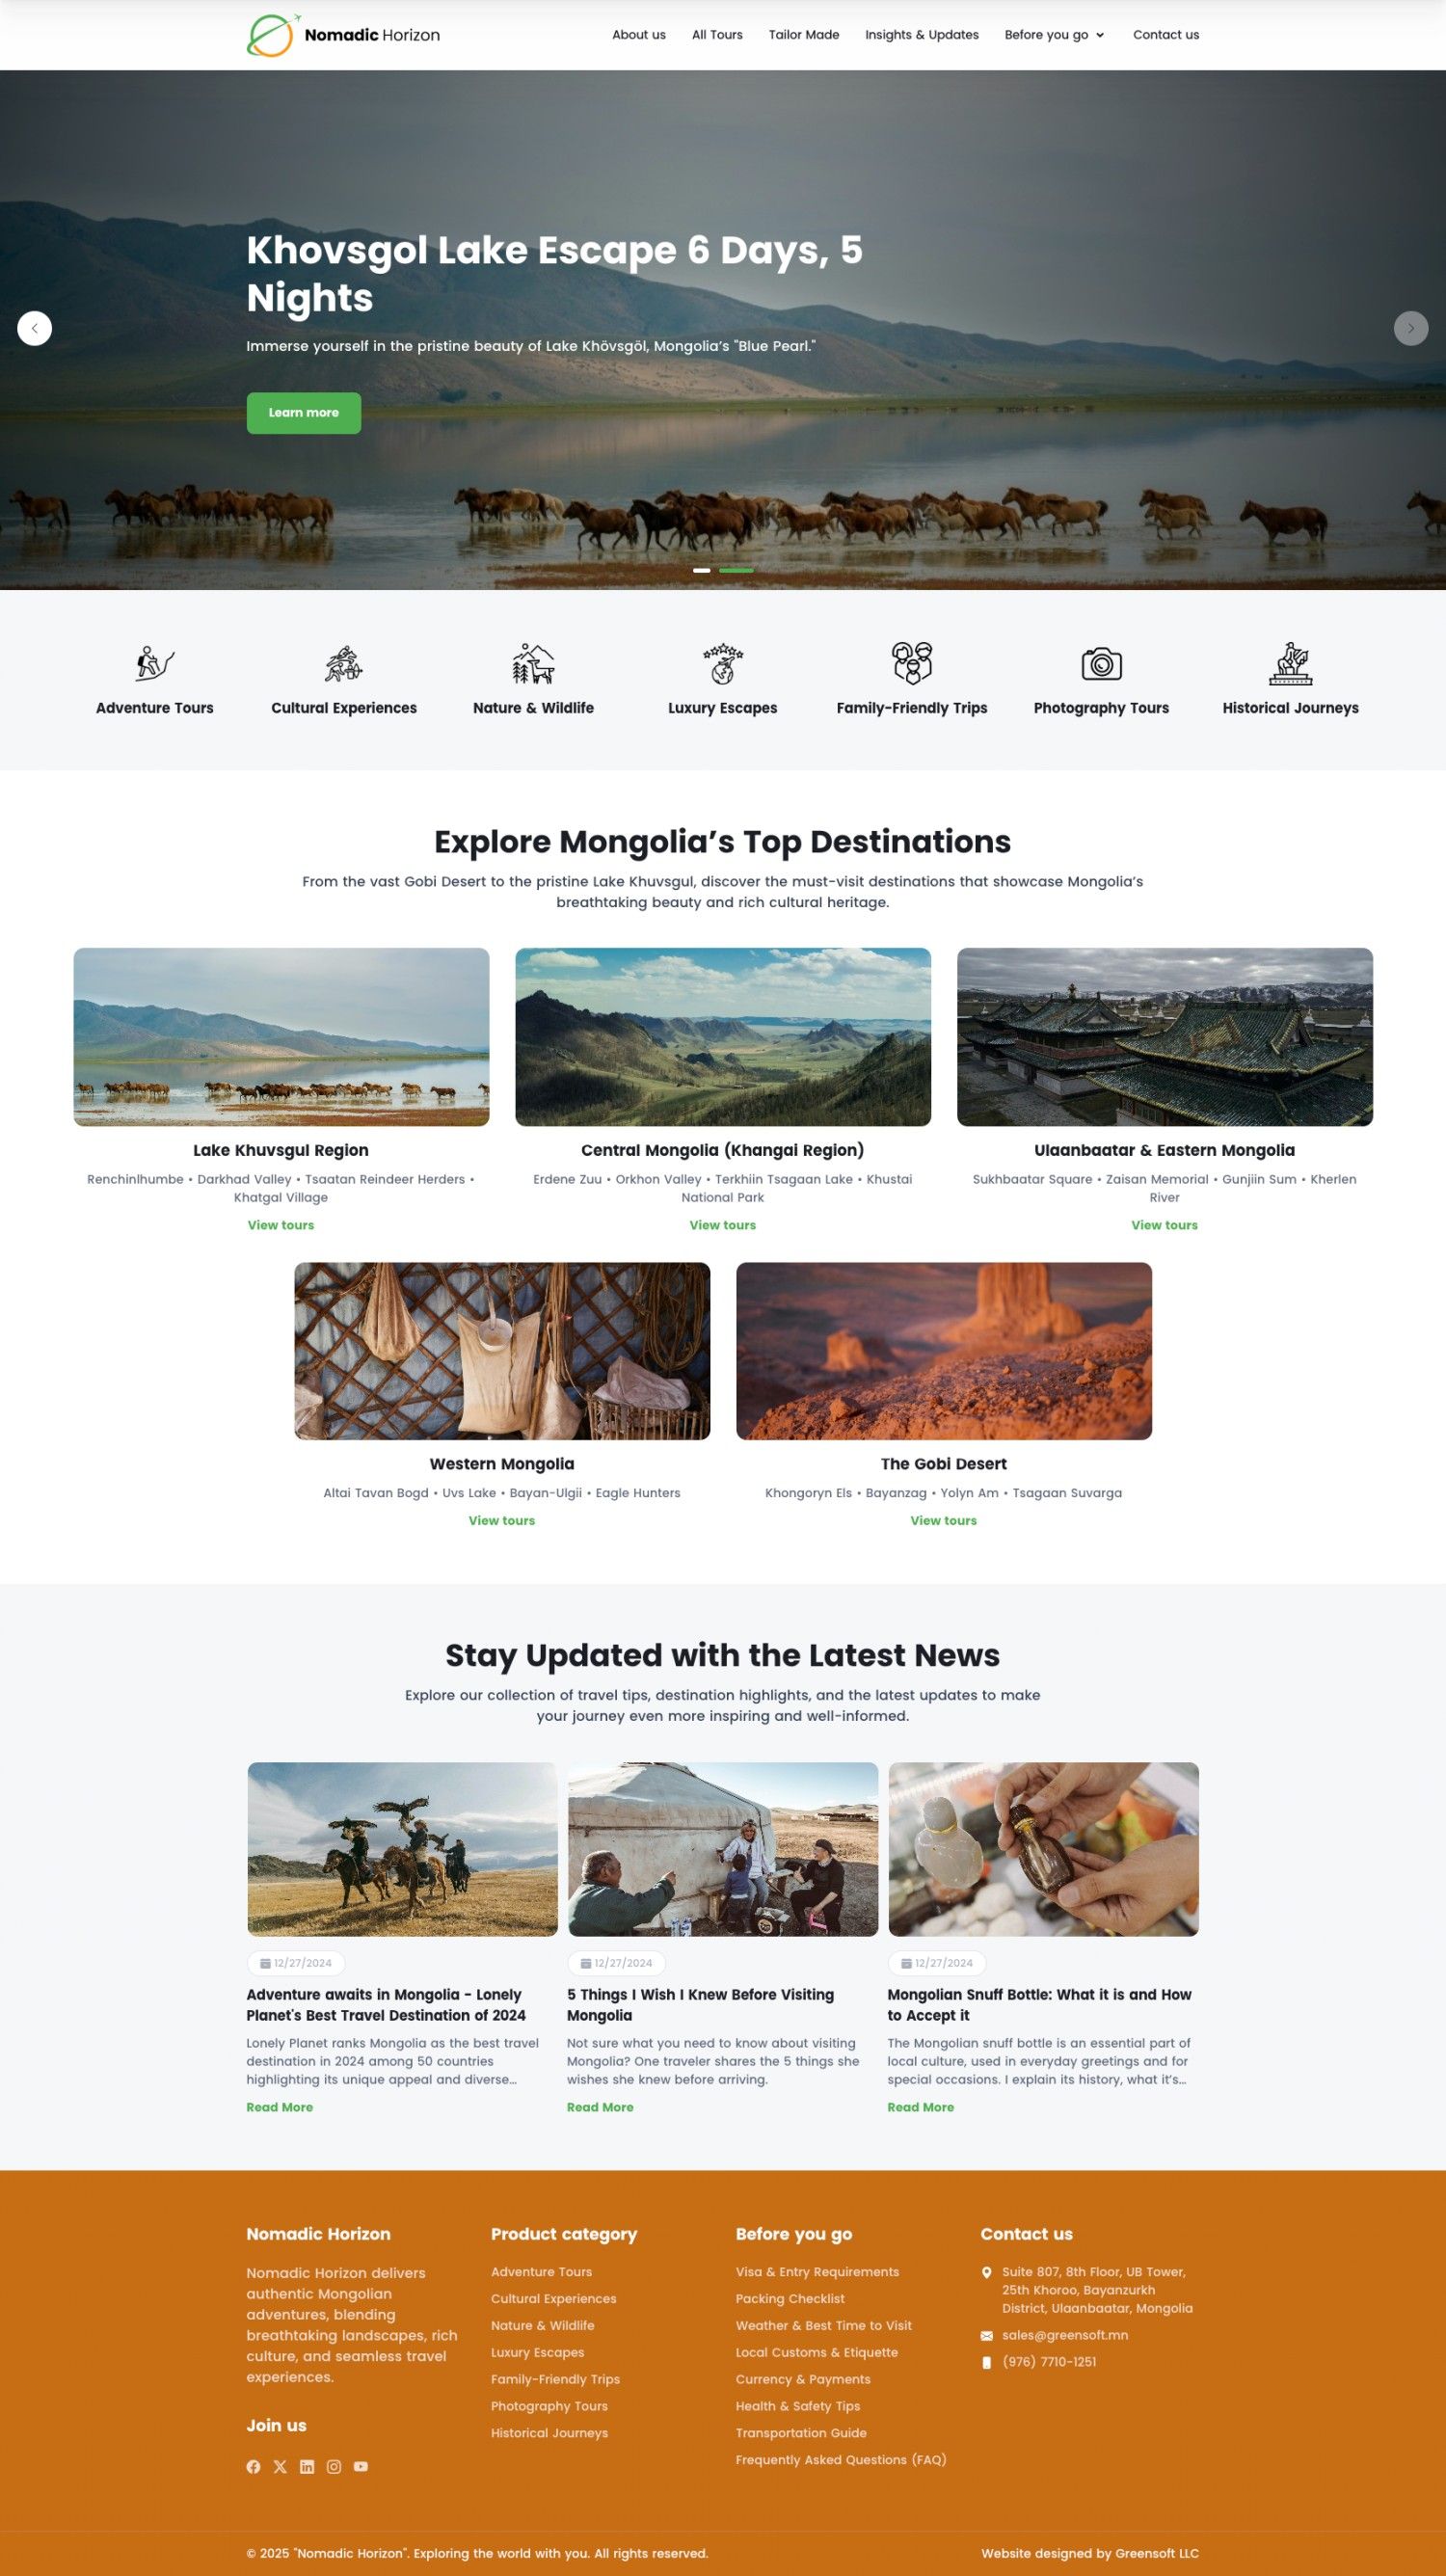Click the Learn more button
Image resolution: width=1446 pixels, height=2576 pixels.
(x=304, y=413)
